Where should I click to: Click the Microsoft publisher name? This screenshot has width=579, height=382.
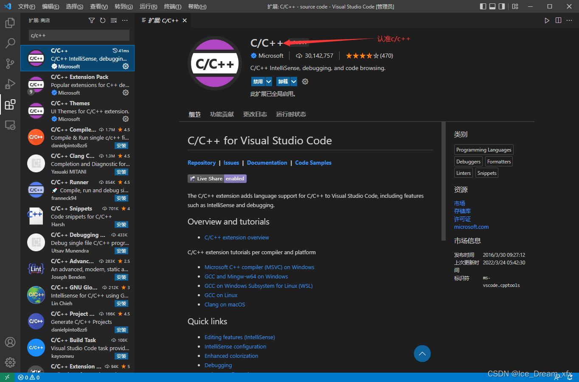271,56
